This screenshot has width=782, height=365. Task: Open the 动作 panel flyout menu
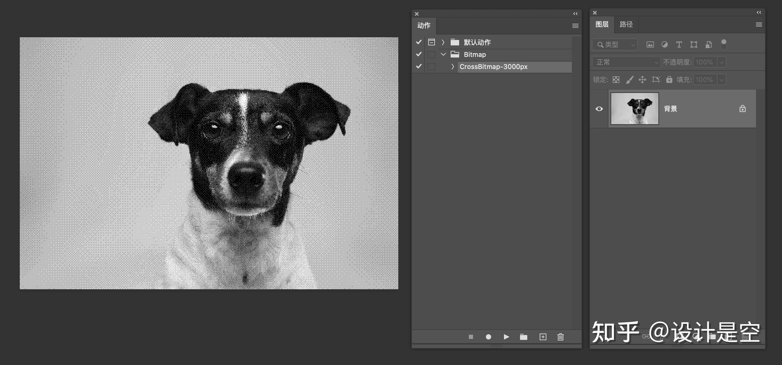tap(575, 26)
